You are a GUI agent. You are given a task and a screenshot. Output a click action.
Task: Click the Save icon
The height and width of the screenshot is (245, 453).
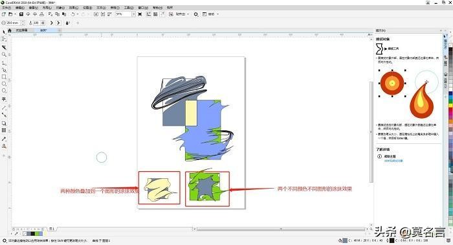21,14
